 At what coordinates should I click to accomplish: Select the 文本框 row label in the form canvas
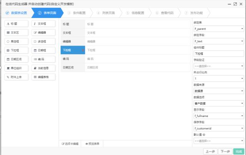coord(73,33)
